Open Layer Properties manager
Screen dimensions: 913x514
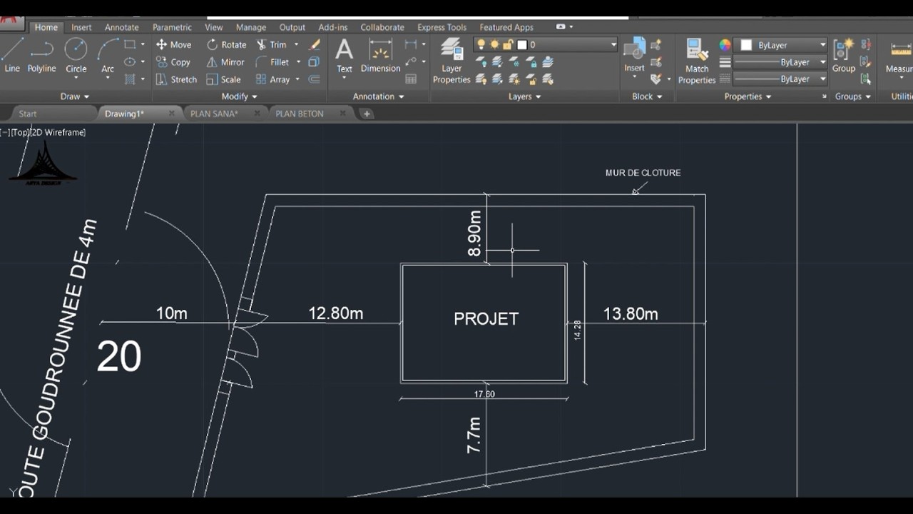[x=452, y=61]
